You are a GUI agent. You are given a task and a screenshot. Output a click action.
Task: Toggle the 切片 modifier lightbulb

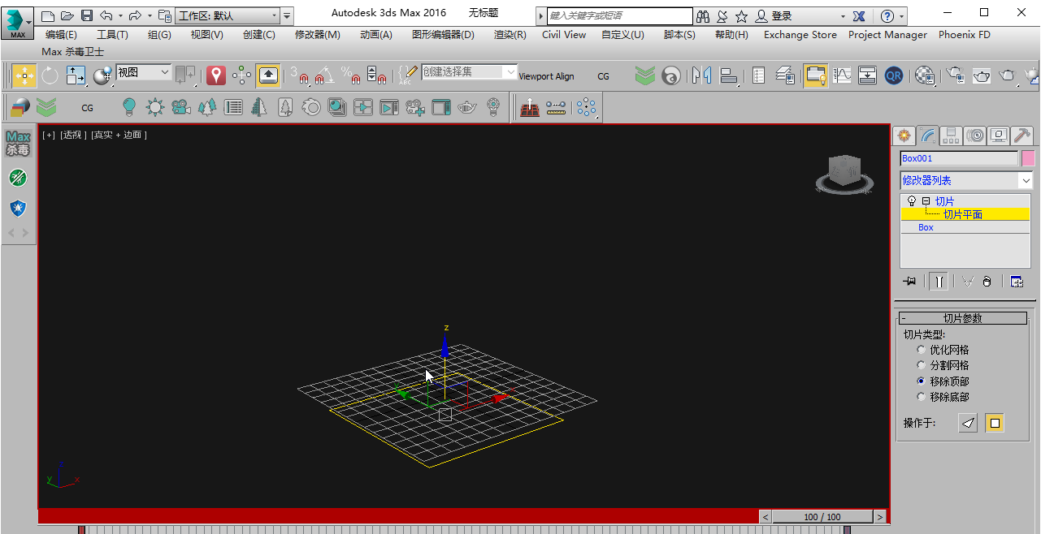[x=911, y=201]
